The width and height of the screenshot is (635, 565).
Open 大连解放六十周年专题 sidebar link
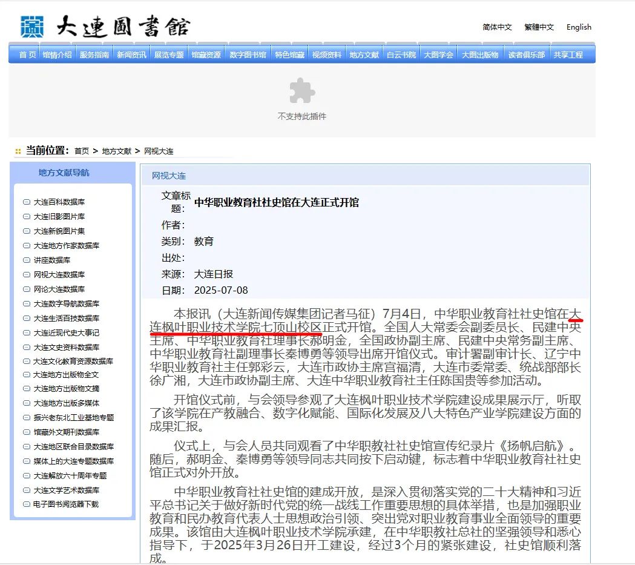70,476
